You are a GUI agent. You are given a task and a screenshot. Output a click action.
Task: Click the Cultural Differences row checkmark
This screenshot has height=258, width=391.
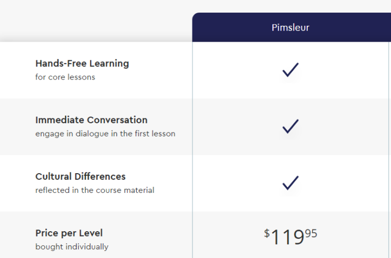point(290,183)
